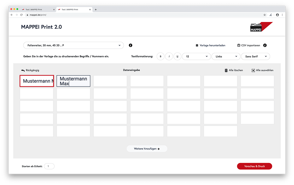Screen dimensions: 294x185
Task: Reload the page using the browser refresh icon
Action: pyautogui.click(x=21, y=15)
